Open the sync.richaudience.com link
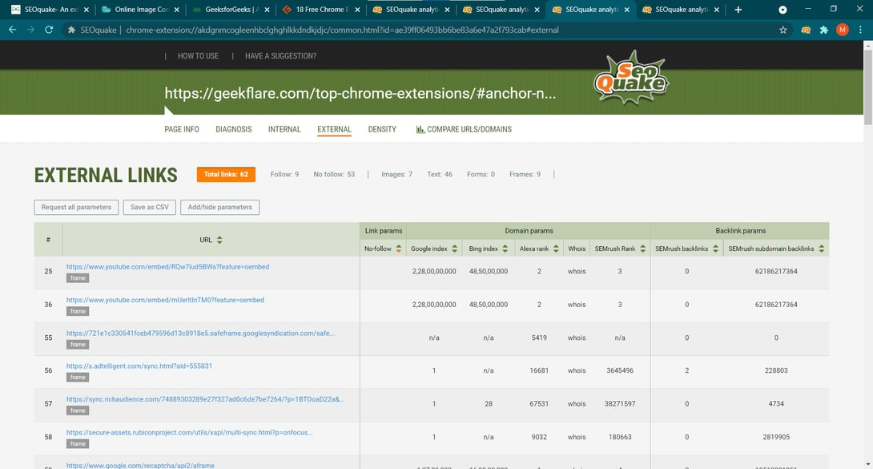Image resolution: width=873 pixels, height=469 pixels. (x=206, y=398)
